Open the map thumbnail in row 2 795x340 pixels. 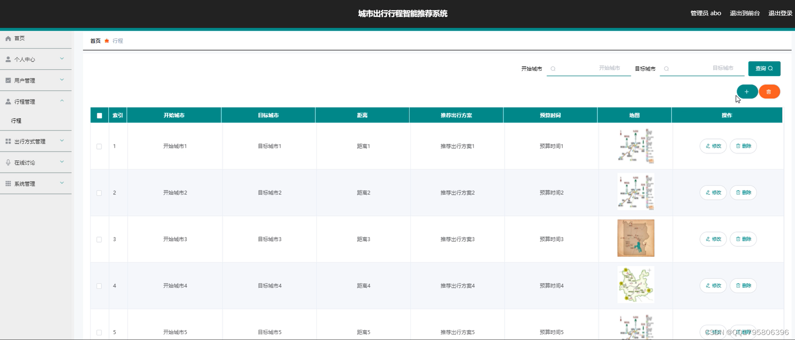pyautogui.click(x=636, y=192)
